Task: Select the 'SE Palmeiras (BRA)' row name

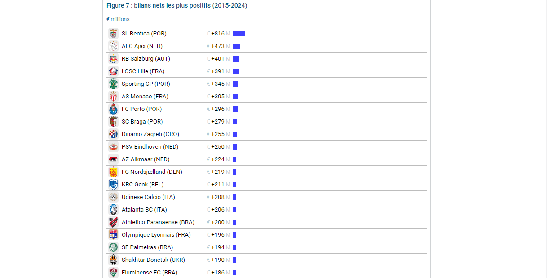Action: (x=147, y=247)
